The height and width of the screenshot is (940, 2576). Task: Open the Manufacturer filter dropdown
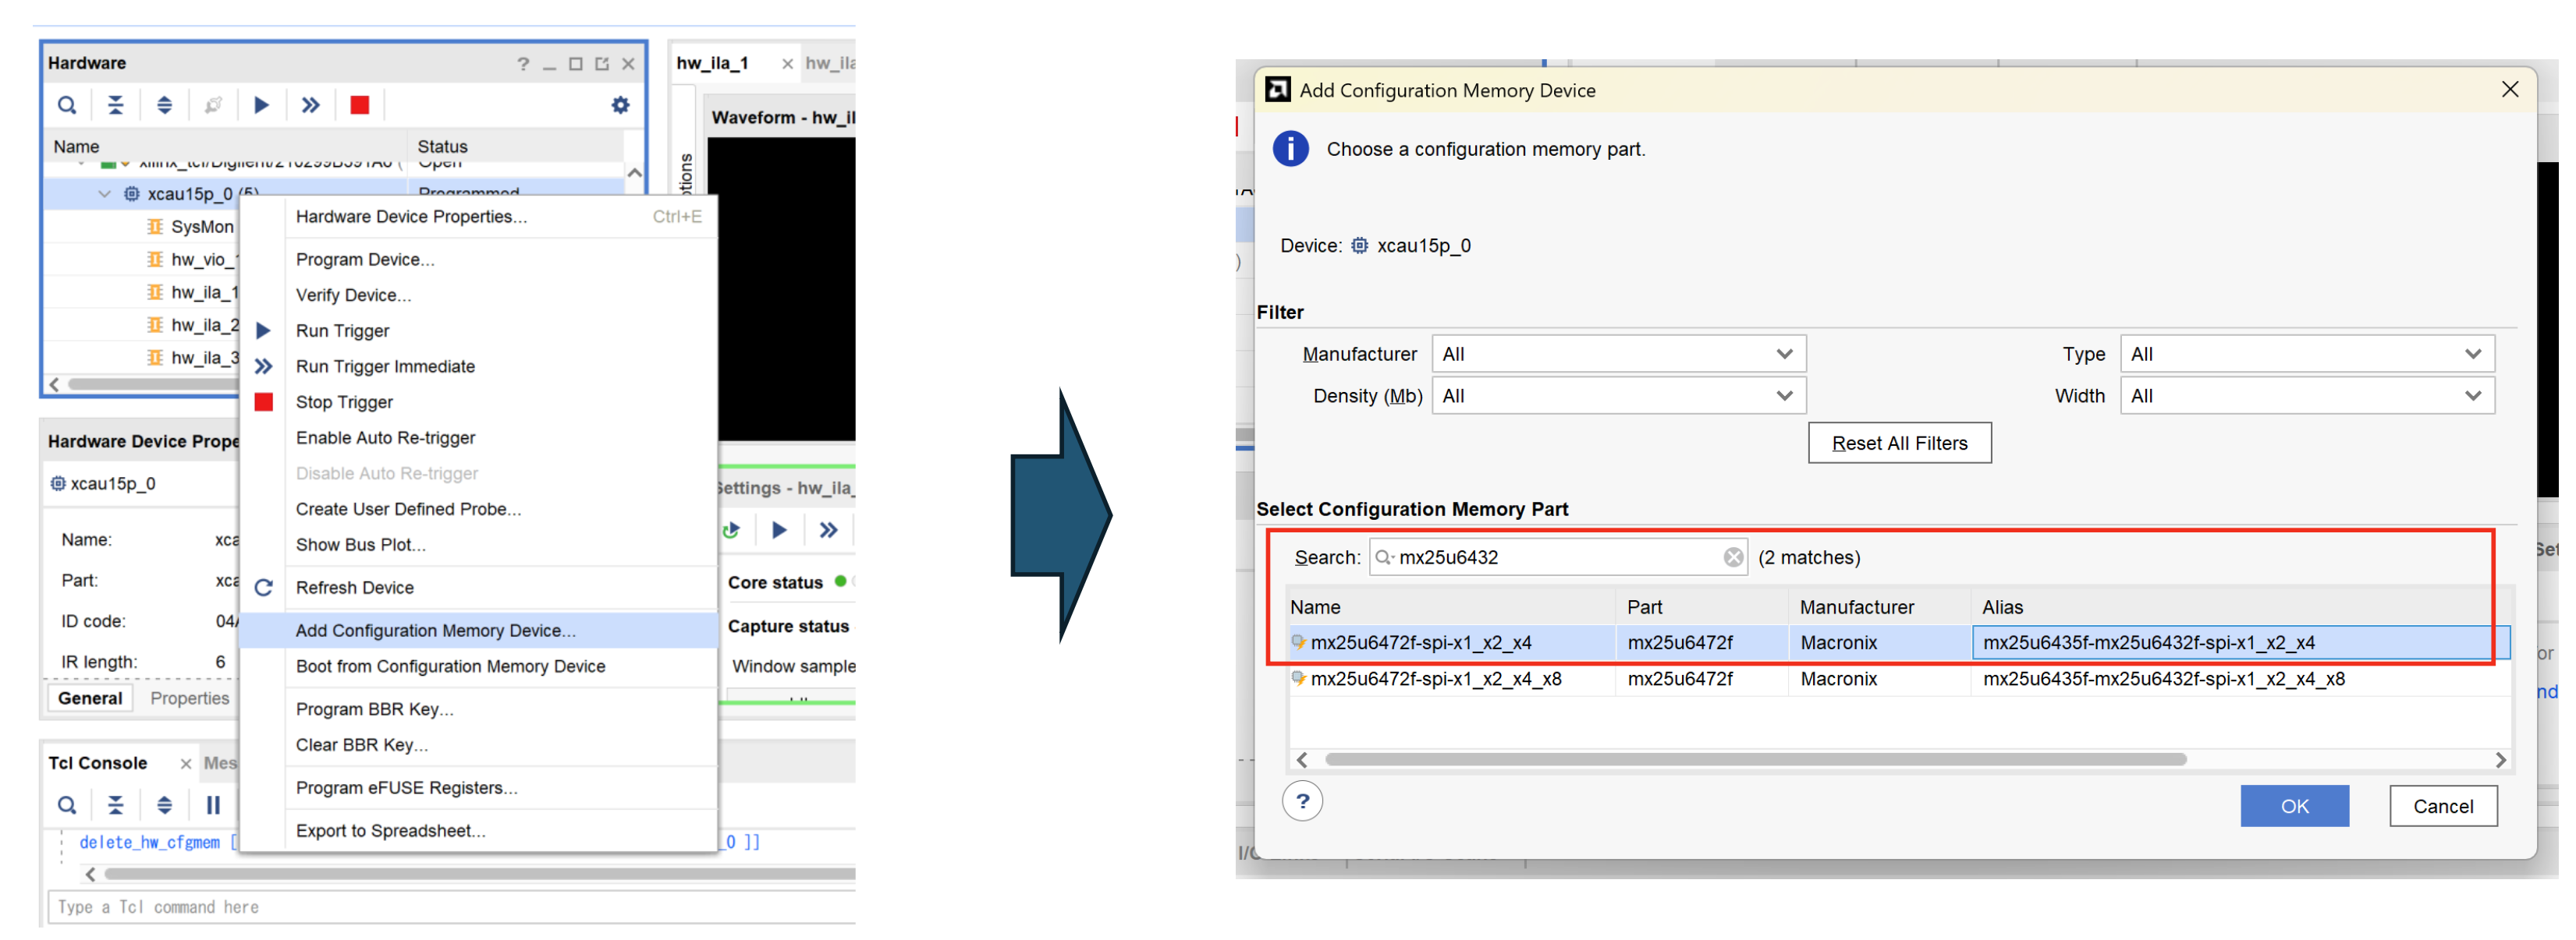click(1618, 354)
